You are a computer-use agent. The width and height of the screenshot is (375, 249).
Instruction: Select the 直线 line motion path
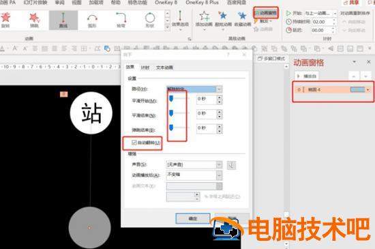point(63,20)
